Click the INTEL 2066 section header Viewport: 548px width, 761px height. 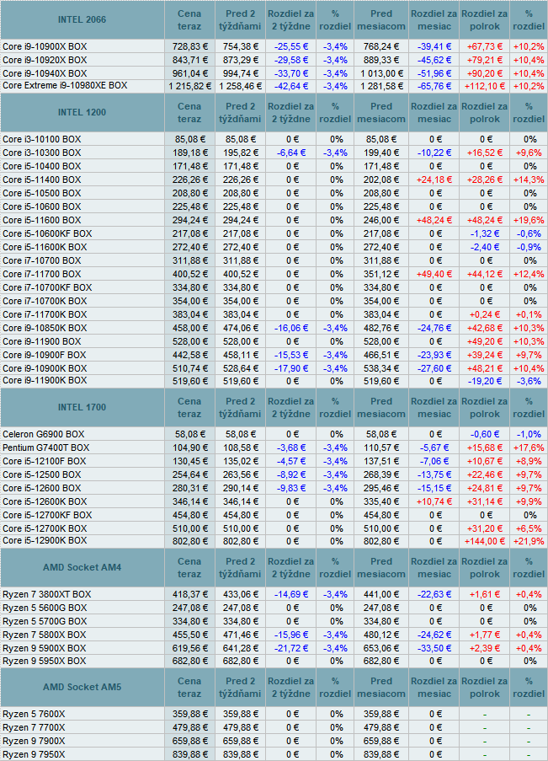82,20
